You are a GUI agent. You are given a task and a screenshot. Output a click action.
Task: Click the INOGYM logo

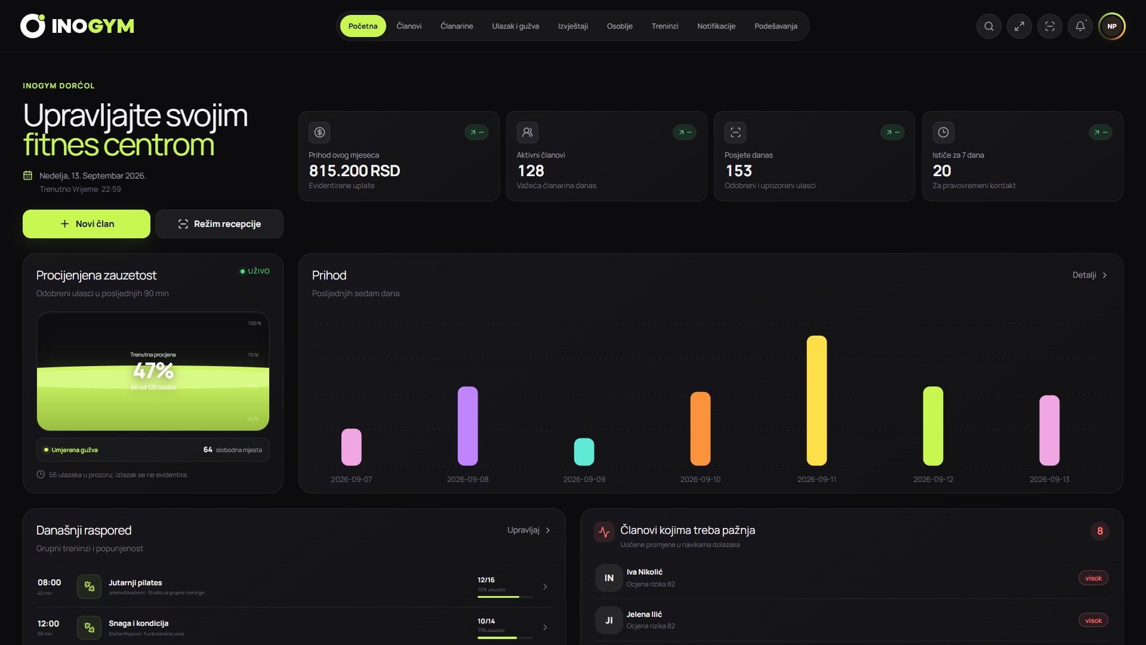pos(78,26)
